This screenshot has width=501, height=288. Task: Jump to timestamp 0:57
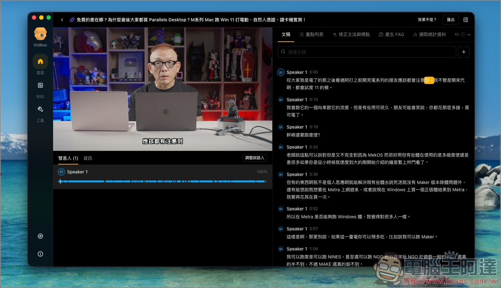pyautogui.click(x=314, y=229)
